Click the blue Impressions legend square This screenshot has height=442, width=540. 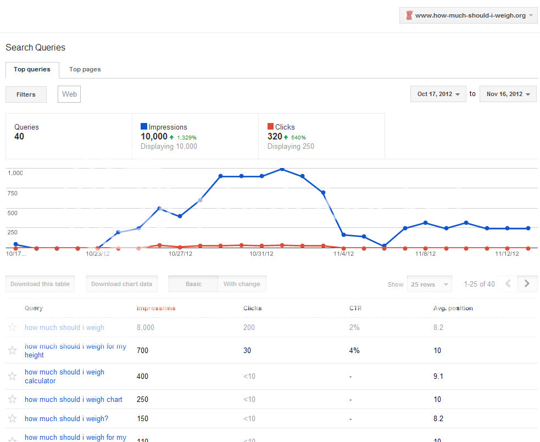pos(144,126)
